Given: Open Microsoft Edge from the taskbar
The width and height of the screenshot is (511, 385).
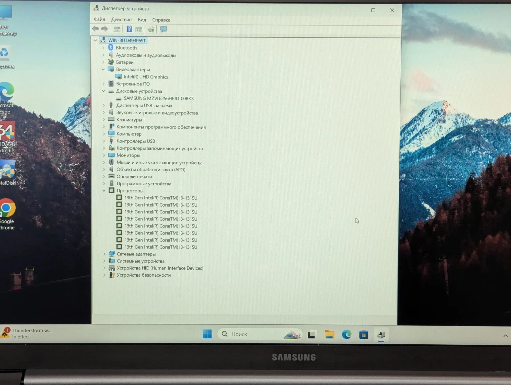Looking at the screenshot, I should point(346,334).
